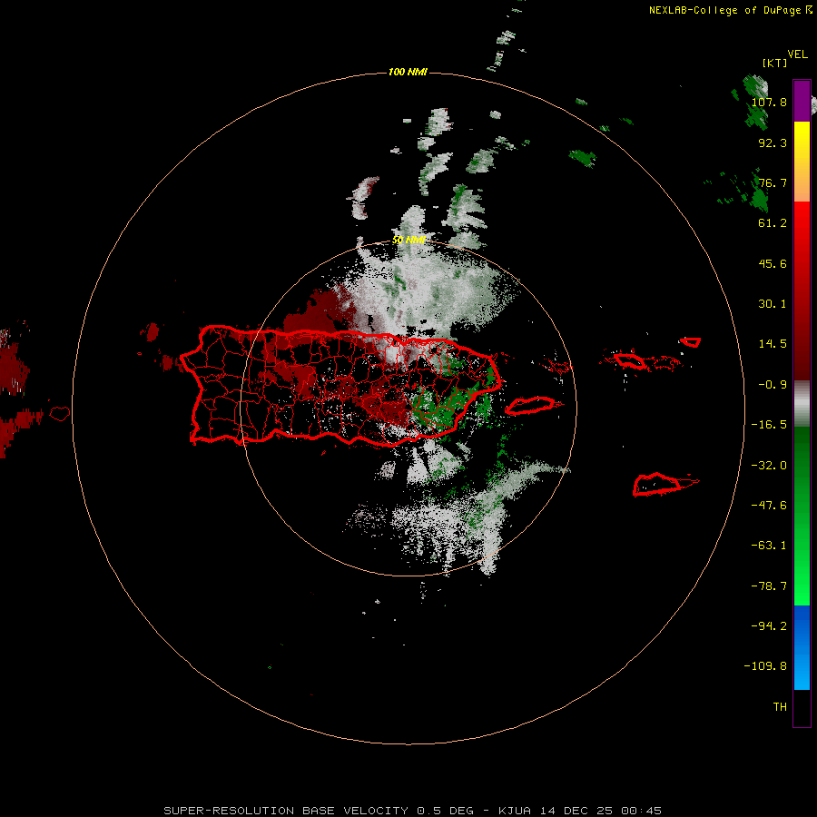Image resolution: width=817 pixels, height=817 pixels.
Task: Click the -109.8 legend value
Action: (x=765, y=666)
